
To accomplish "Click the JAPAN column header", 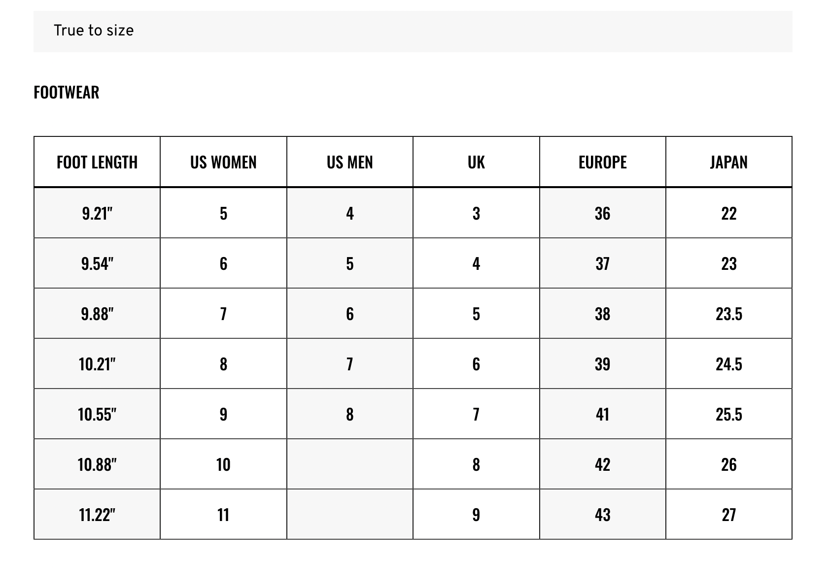I will click(x=729, y=162).
